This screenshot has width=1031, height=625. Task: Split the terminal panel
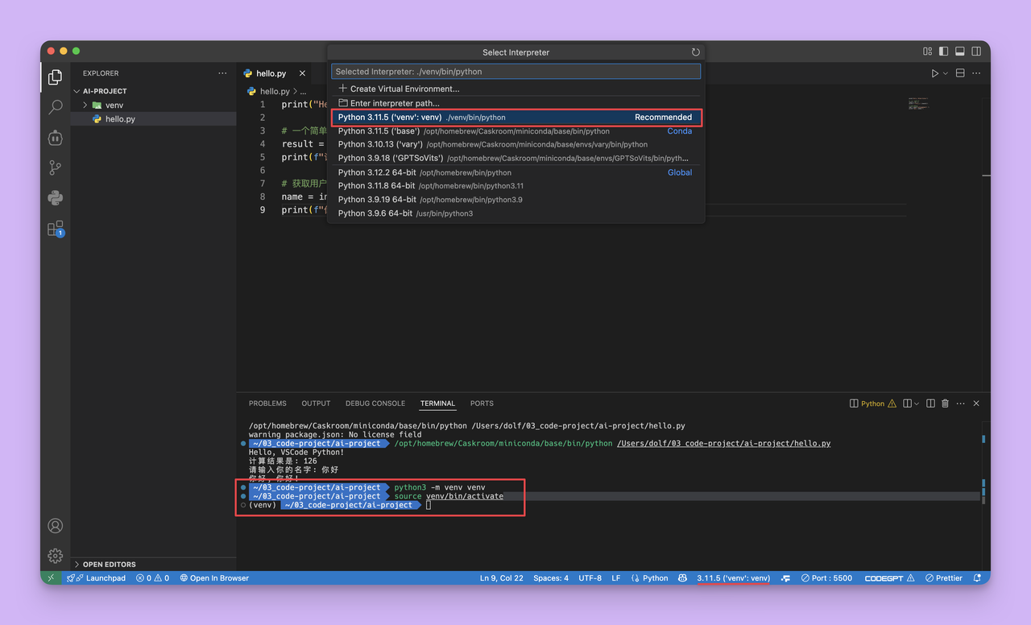click(x=930, y=404)
